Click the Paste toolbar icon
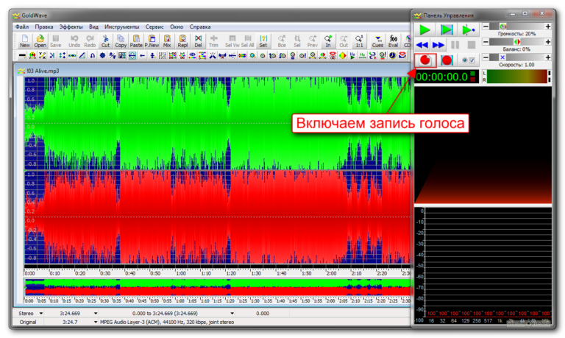 [136, 41]
